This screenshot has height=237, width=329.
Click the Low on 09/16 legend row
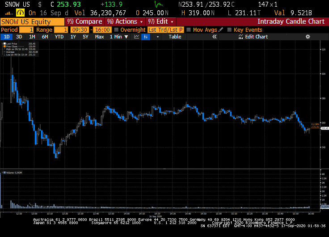click(21, 55)
